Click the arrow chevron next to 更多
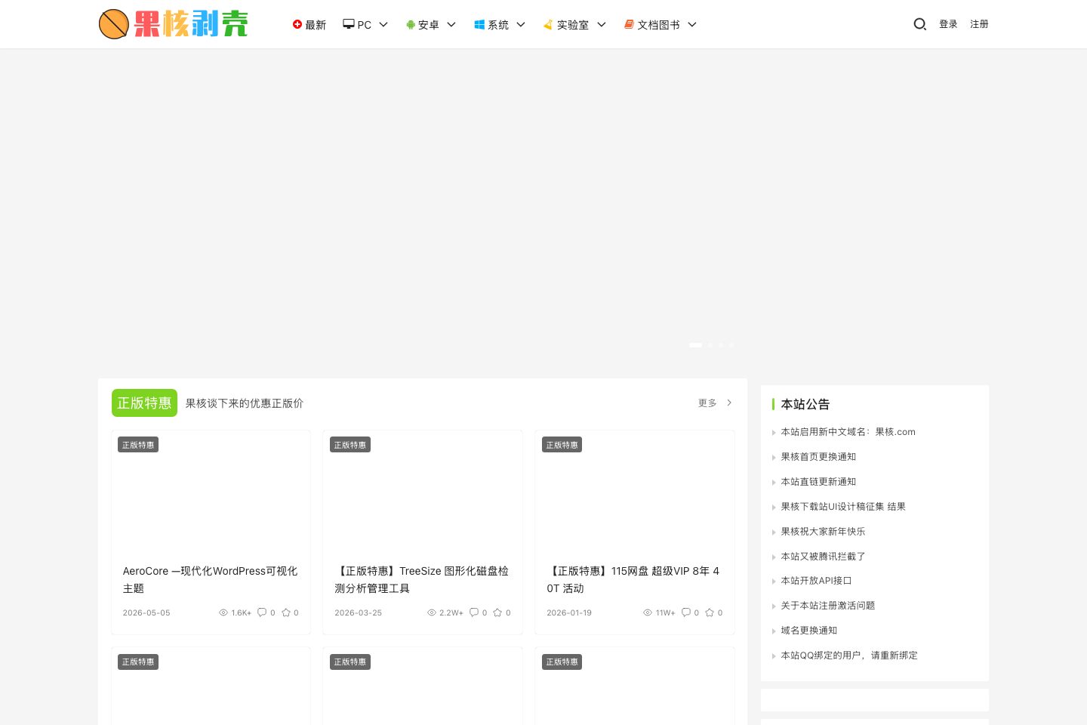 click(x=729, y=403)
